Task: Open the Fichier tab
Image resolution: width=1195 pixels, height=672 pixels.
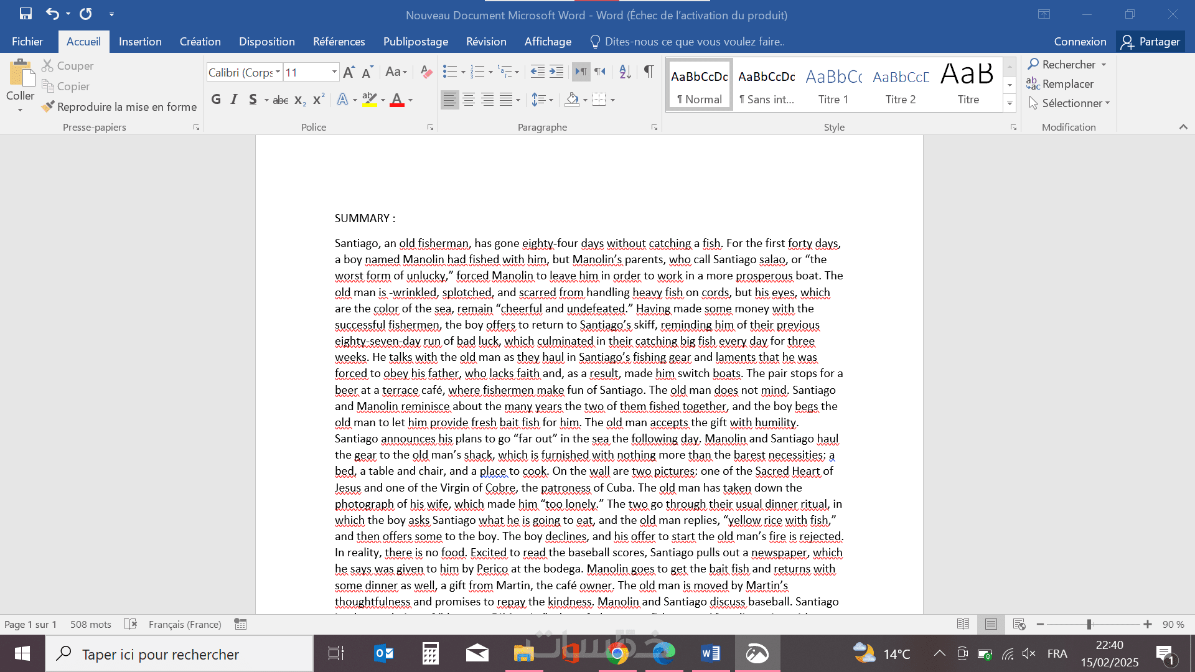Action: tap(27, 42)
